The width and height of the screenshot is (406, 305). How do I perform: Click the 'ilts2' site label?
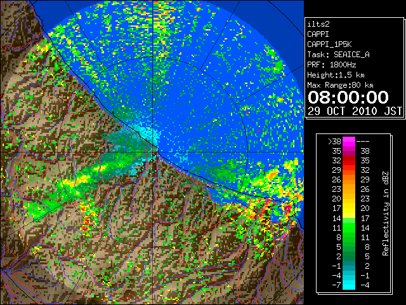[x=318, y=24]
